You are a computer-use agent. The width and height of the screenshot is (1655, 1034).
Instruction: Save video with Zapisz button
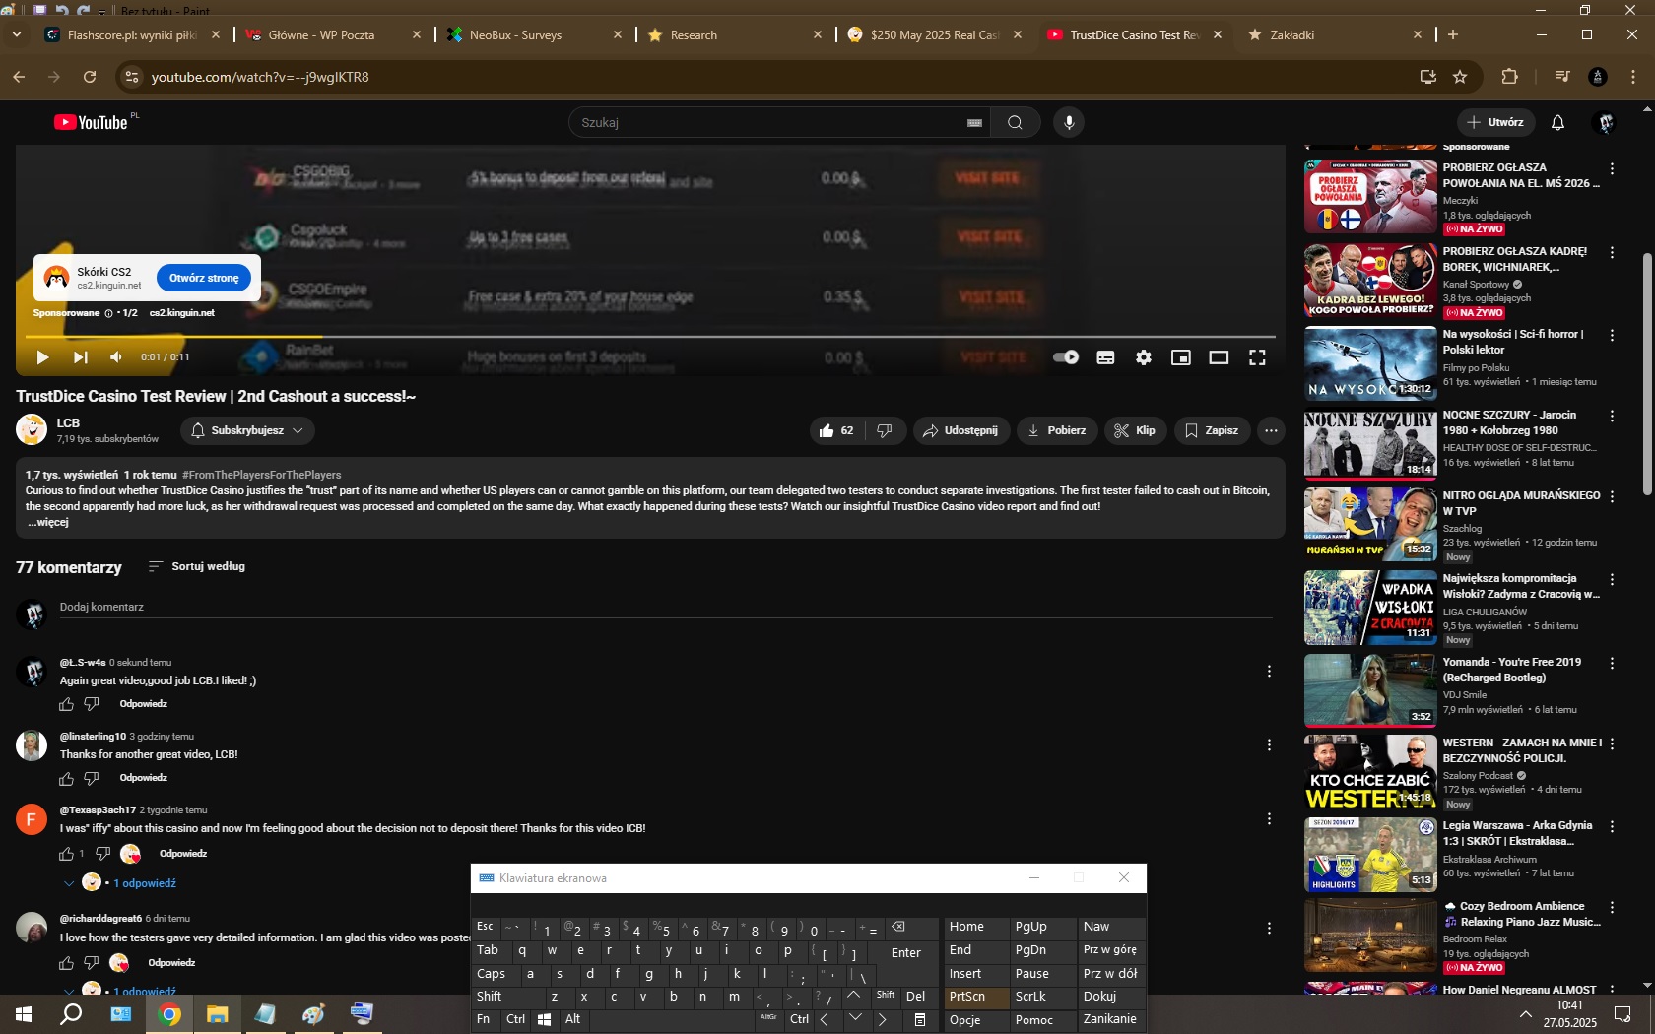tap(1212, 430)
